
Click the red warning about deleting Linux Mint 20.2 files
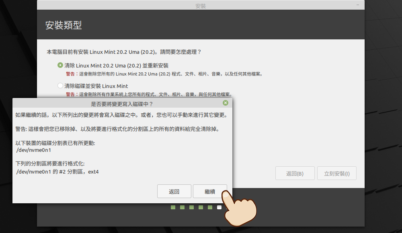pos(164,74)
